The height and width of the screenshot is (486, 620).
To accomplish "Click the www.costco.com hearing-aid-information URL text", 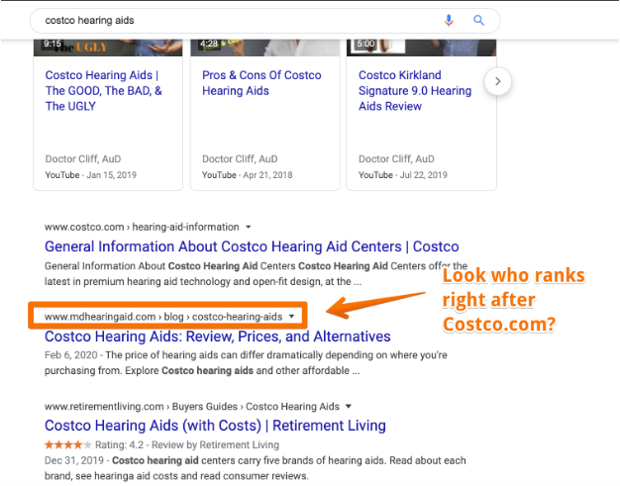I will coord(142,228).
